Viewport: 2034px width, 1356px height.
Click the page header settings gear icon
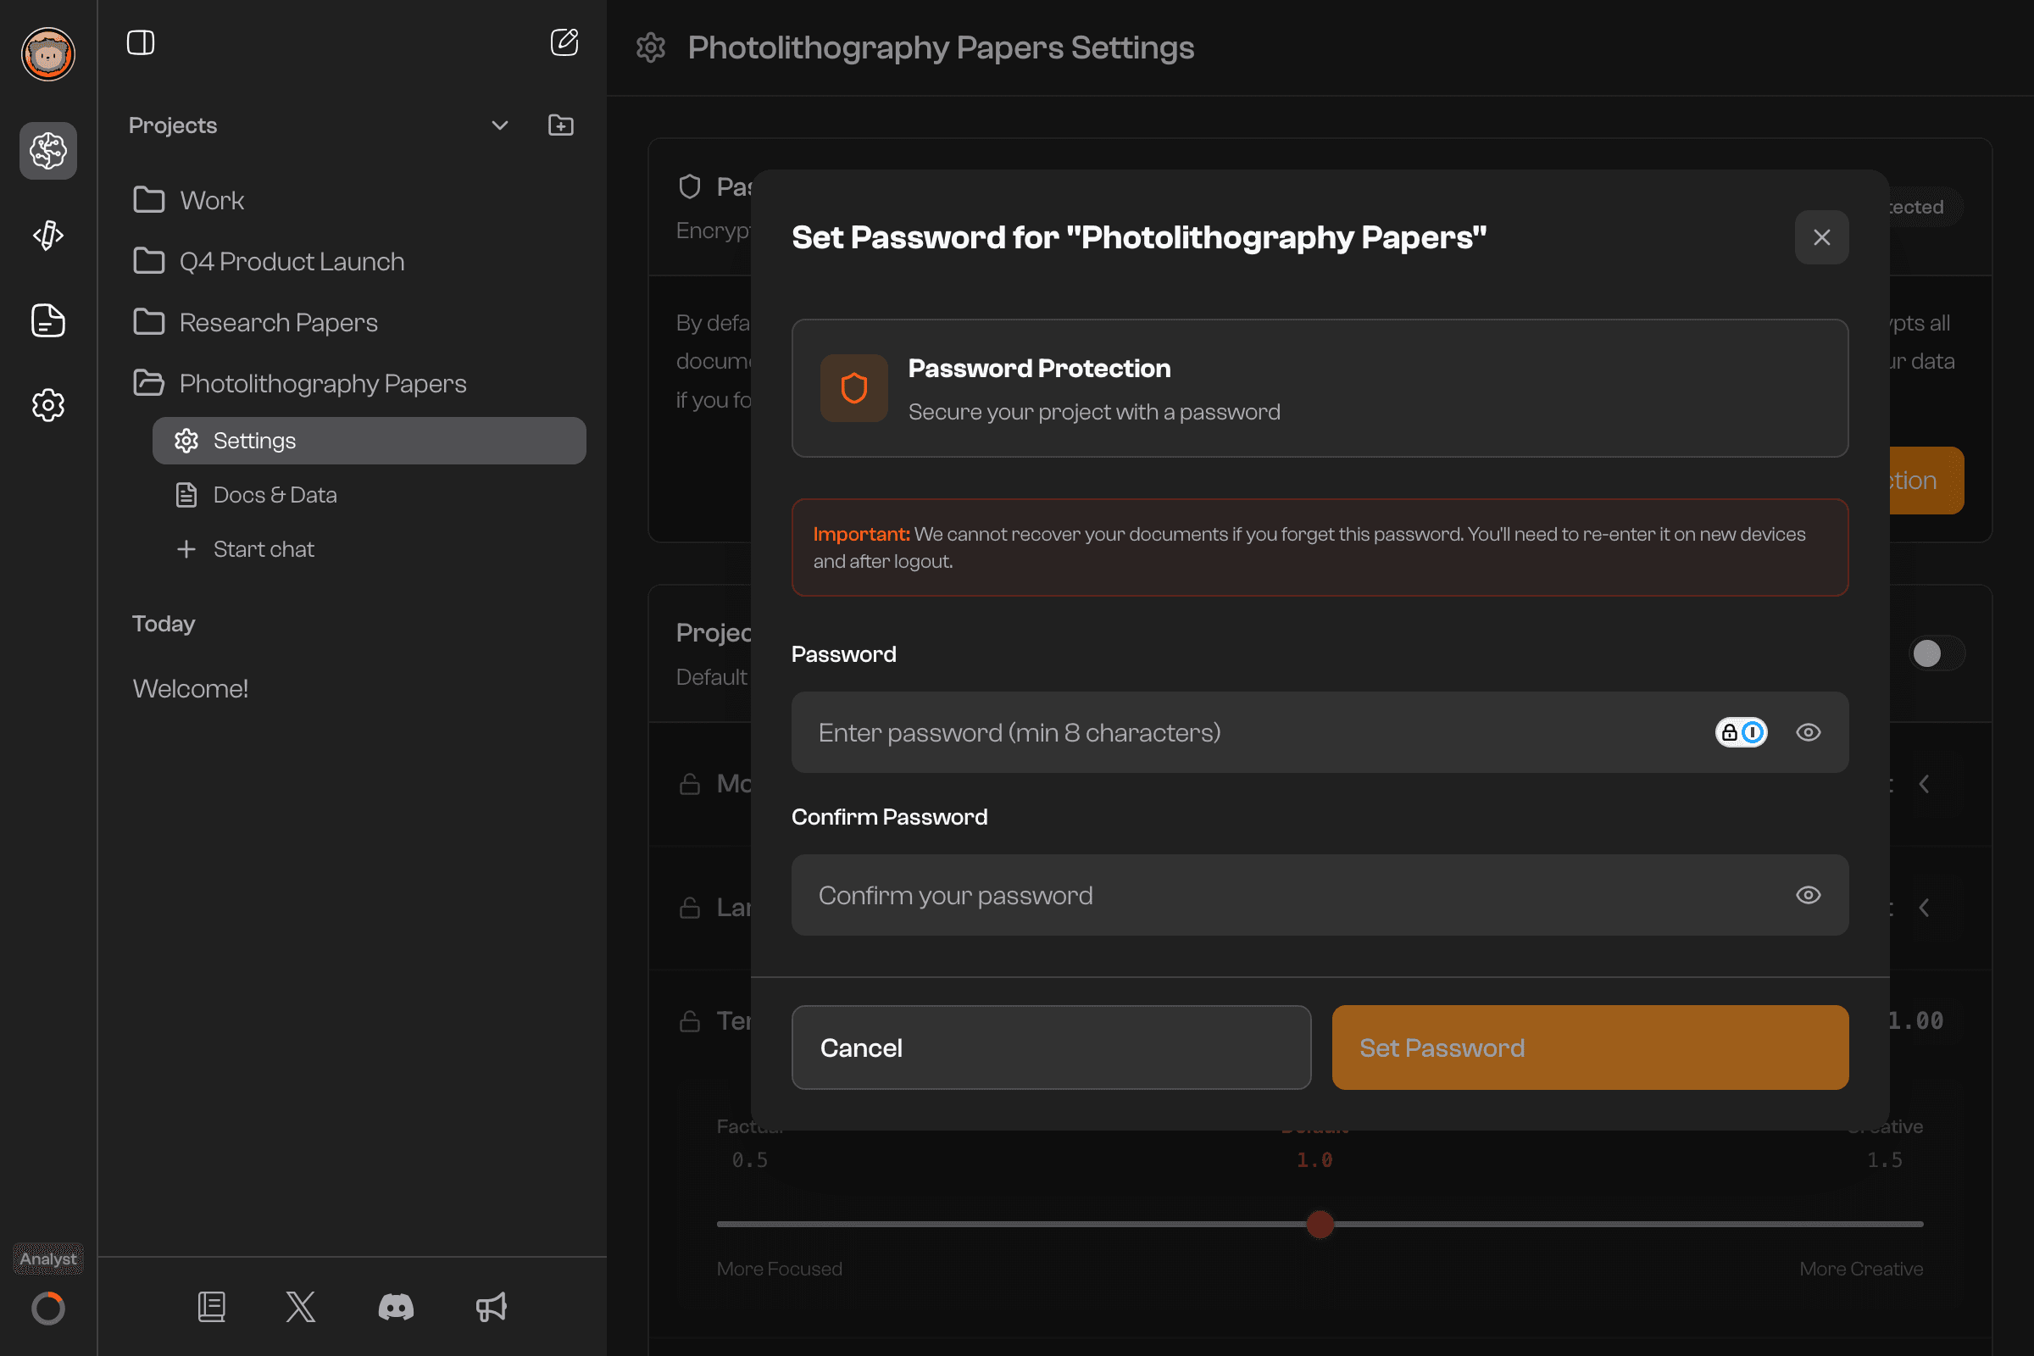point(651,47)
